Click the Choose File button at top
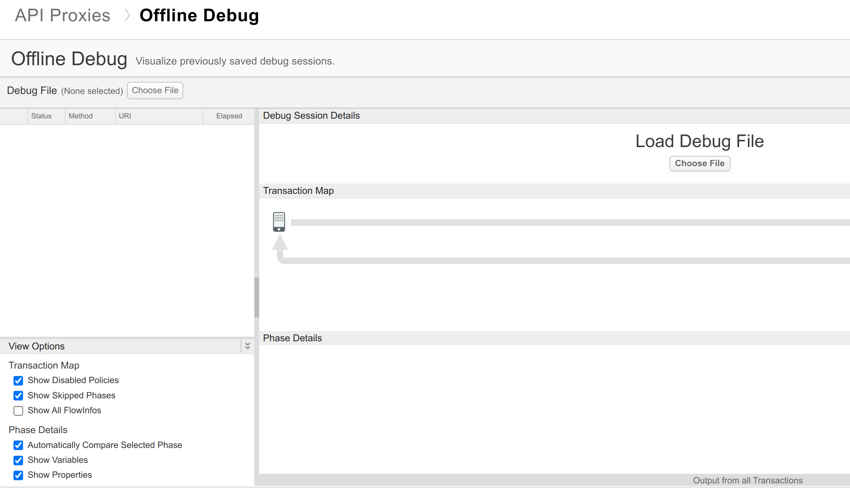850x488 pixels. [x=155, y=90]
